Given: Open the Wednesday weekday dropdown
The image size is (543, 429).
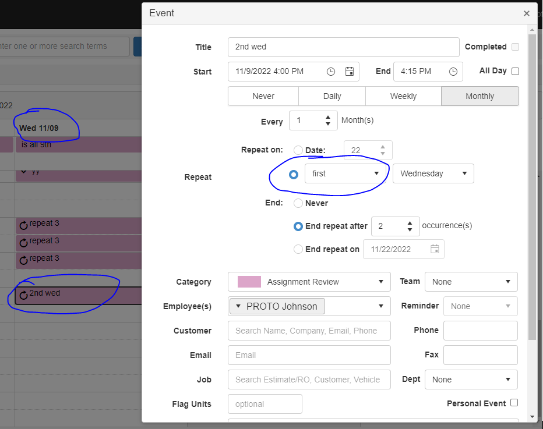Looking at the screenshot, I should [x=433, y=173].
